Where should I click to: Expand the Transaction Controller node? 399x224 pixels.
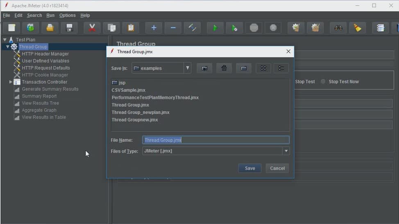click(11, 82)
